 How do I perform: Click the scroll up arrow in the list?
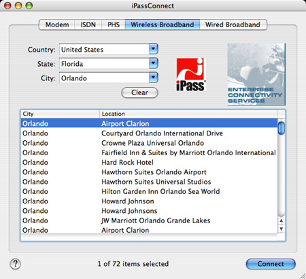(281, 220)
